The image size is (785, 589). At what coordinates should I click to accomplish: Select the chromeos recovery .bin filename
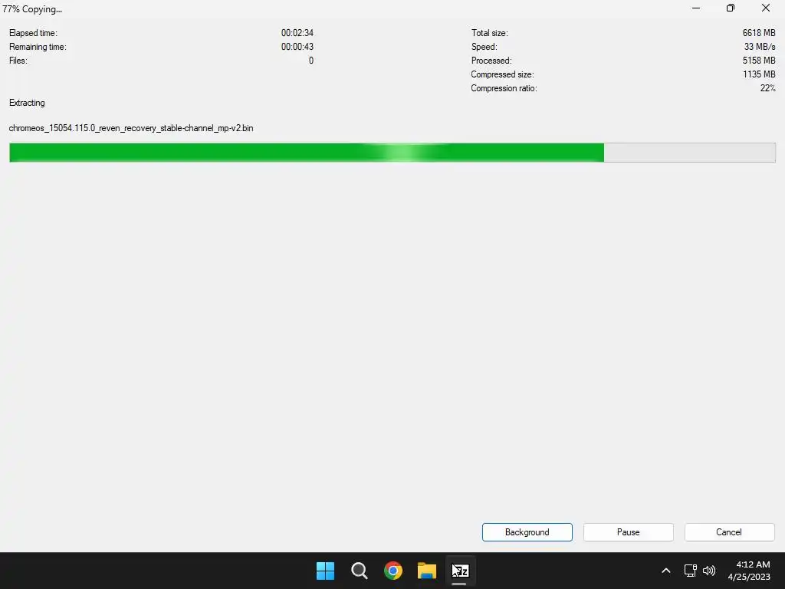[131, 128]
